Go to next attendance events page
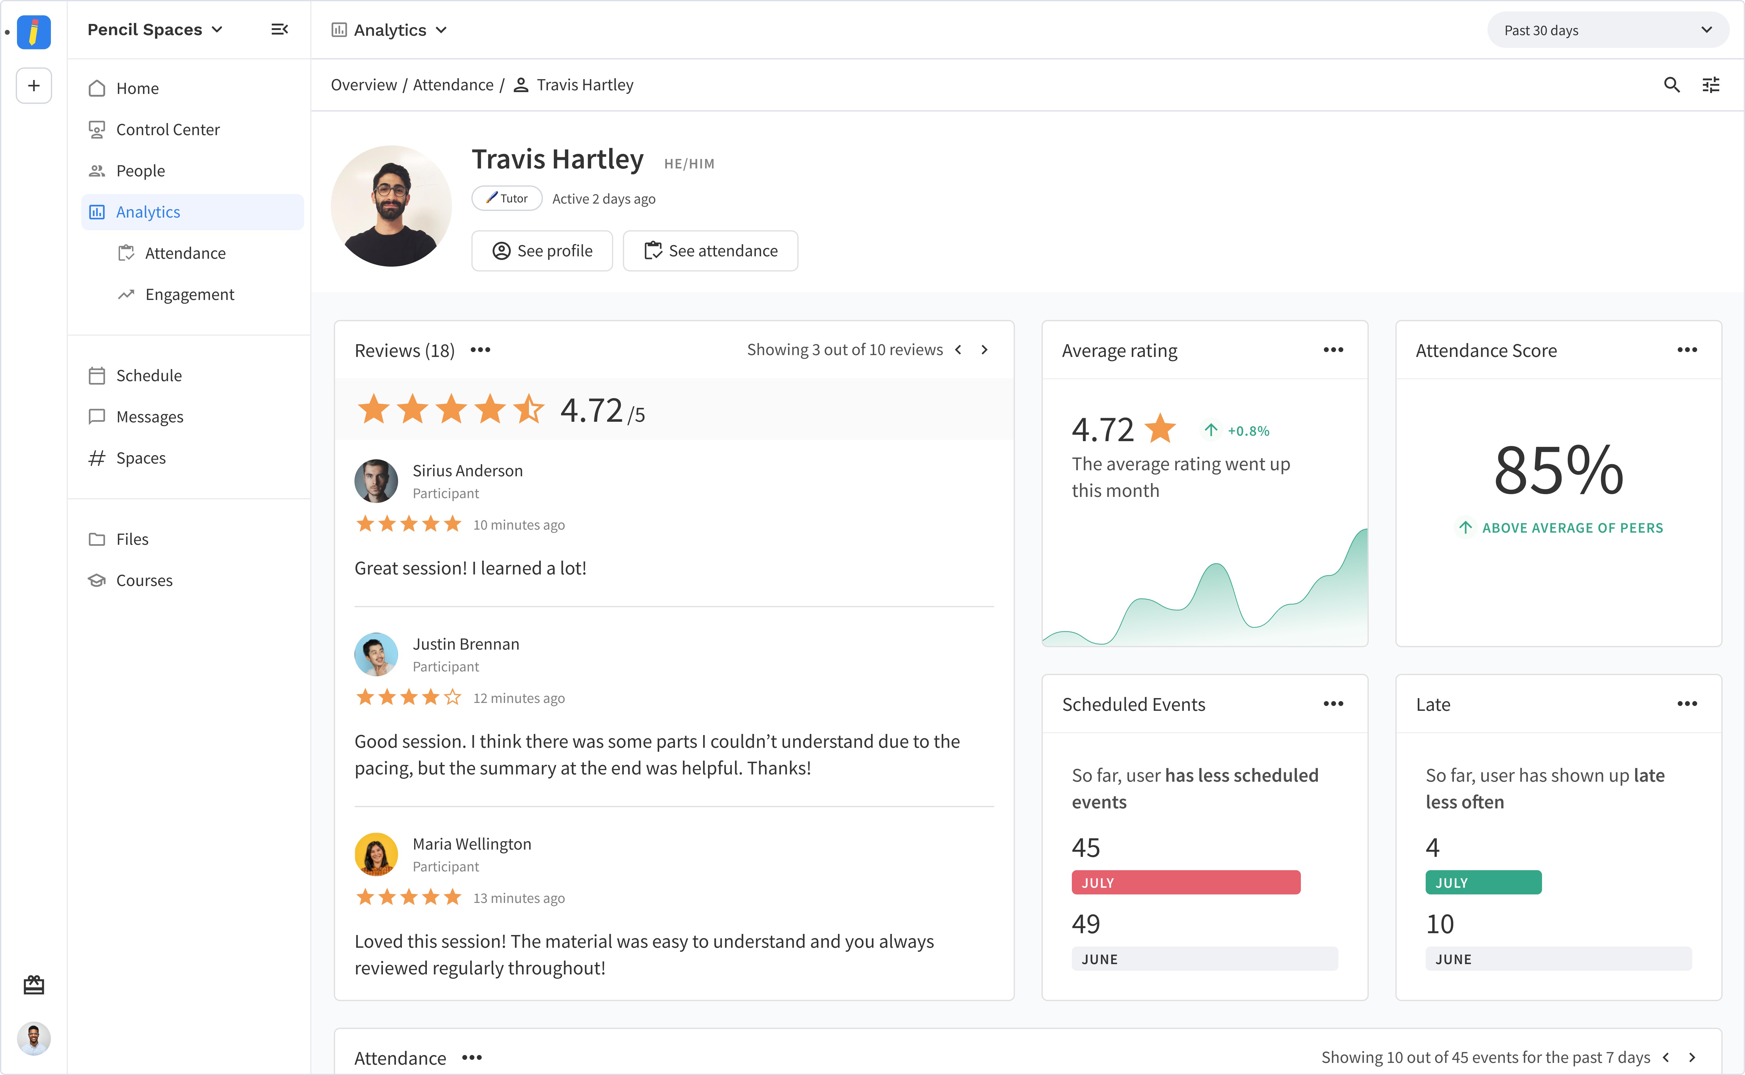The image size is (1745, 1075). coord(1692,1058)
